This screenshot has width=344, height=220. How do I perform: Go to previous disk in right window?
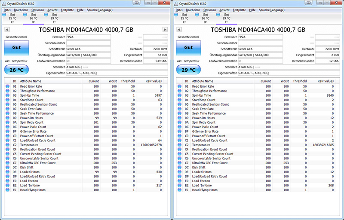[x=179, y=30]
